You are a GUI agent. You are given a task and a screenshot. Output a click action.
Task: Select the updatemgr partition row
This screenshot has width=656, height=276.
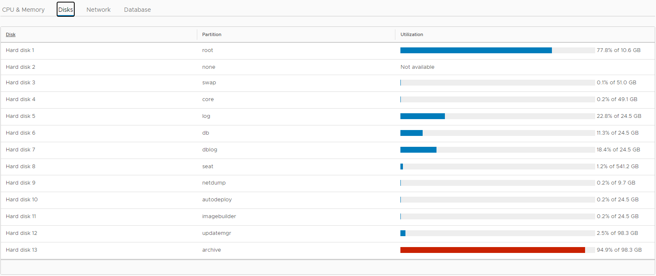coord(217,233)
